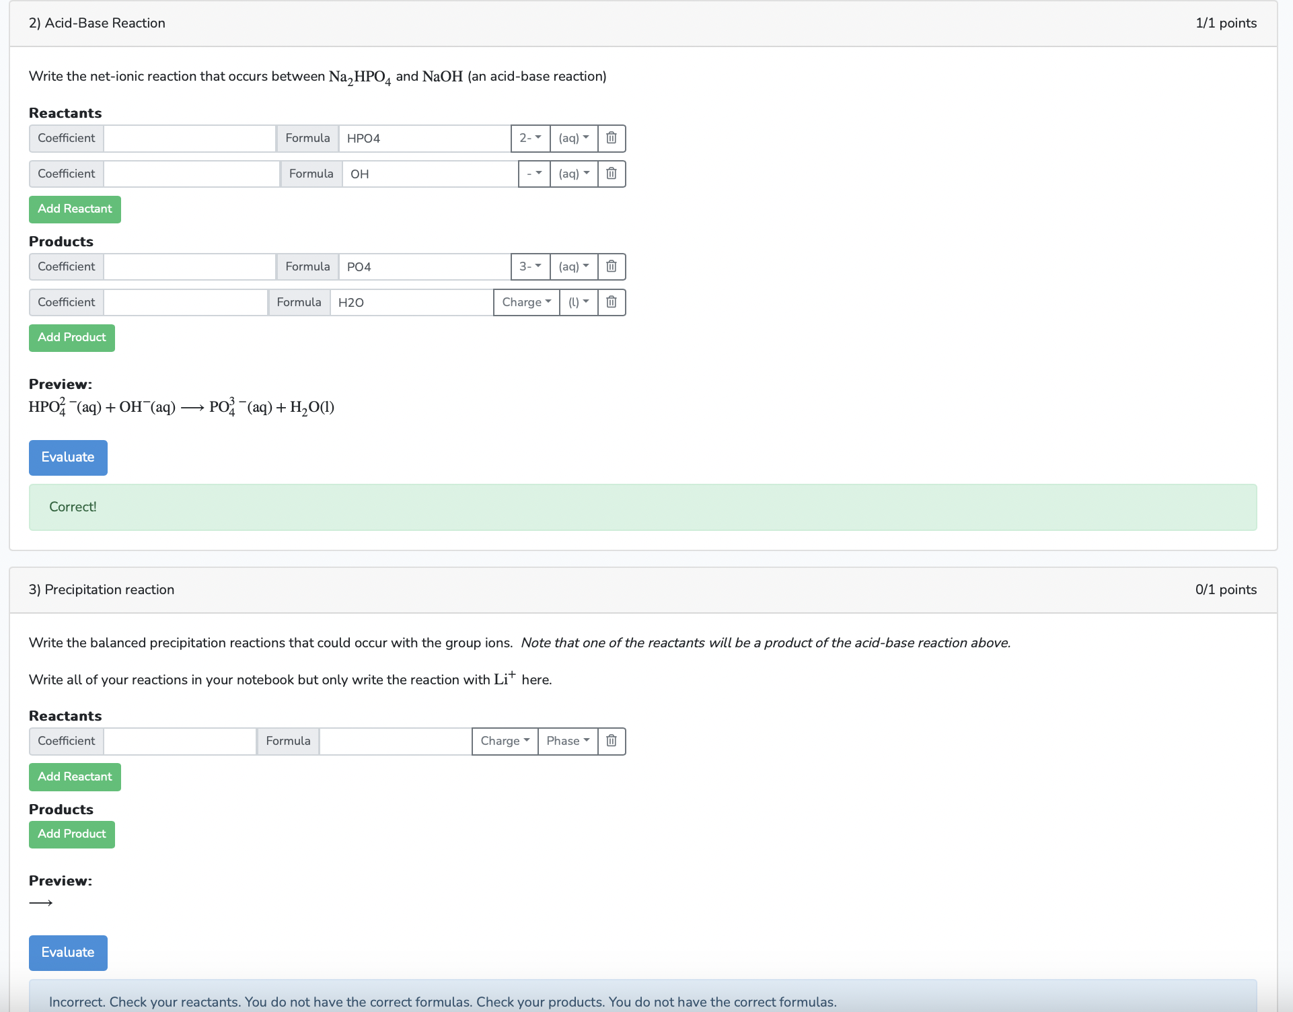Open the charge dropdown for OH
1293x1012 pixels.
click(533, 174)
